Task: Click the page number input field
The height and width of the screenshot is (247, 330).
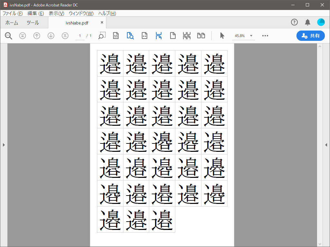Action: [80, 36]
